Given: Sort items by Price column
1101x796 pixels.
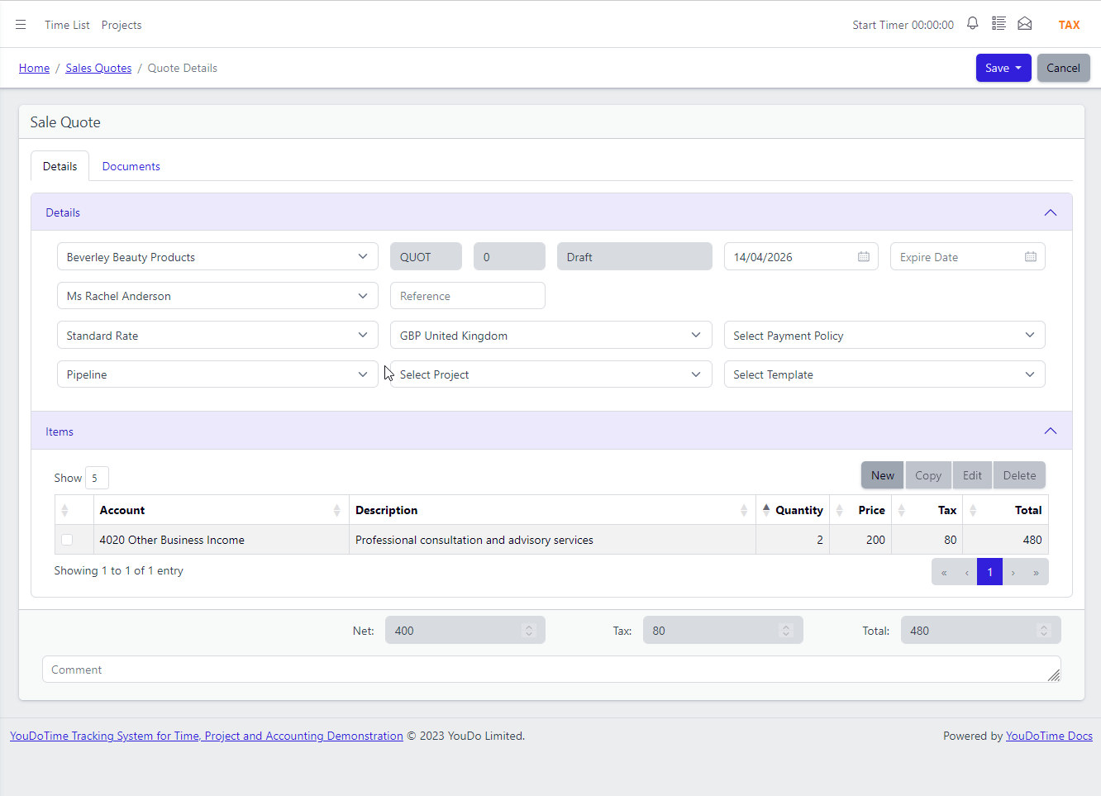Looking at the screenshot, I should click(x=860, y=510).
